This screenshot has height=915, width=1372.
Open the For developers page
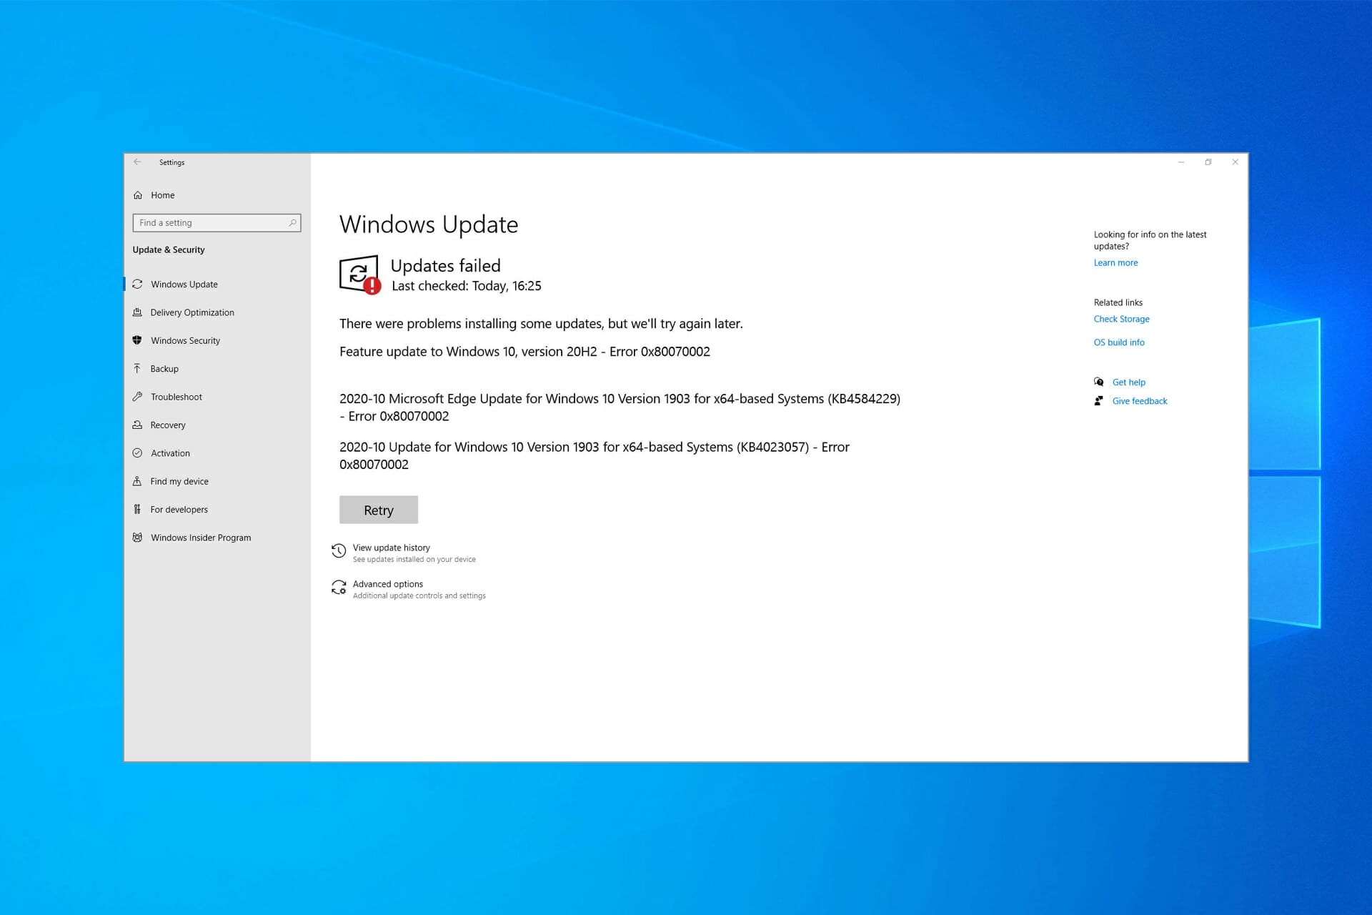pos(179,510)
